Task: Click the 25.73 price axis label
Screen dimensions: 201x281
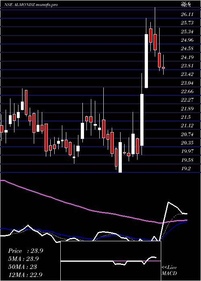Action: [187, 23]
